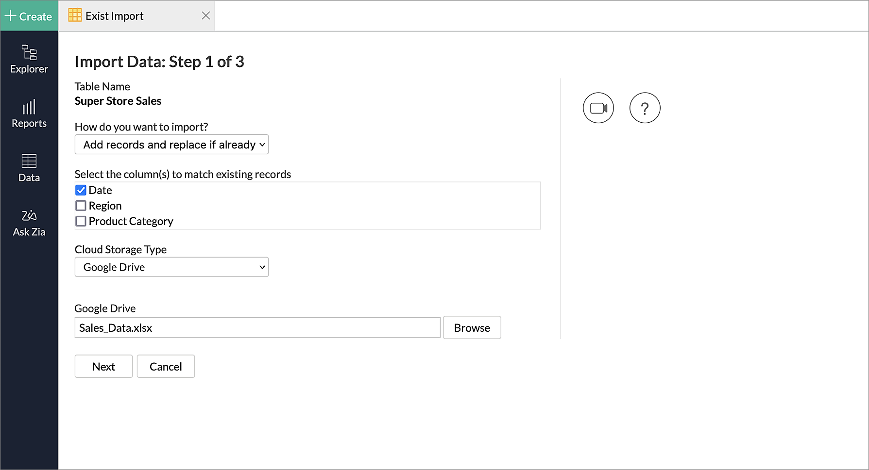Expand the import method dropdown
869x470 pixels.
click(x=171, y=145)
